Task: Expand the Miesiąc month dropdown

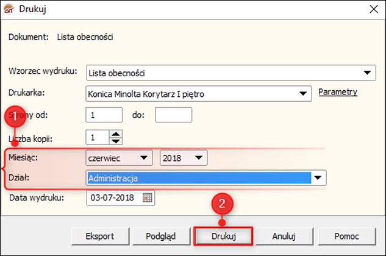Action: [x=144, y=158]
